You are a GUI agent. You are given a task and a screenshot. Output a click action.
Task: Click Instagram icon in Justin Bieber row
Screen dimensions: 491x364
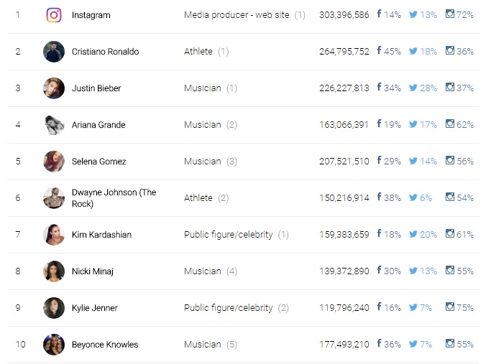pyautogui.click(x=450, y=87)
